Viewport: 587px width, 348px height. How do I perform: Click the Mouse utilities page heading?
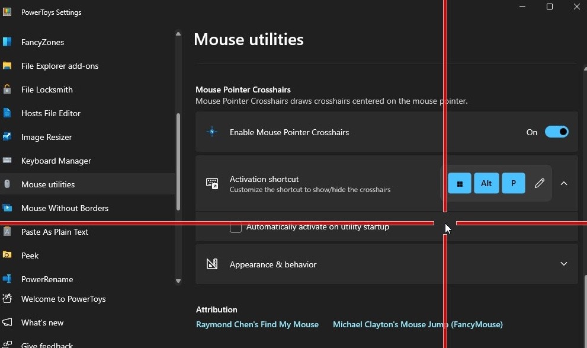[249, 39]
